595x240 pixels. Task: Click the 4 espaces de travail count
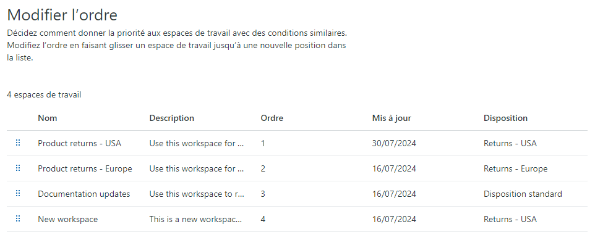(44, 94)
